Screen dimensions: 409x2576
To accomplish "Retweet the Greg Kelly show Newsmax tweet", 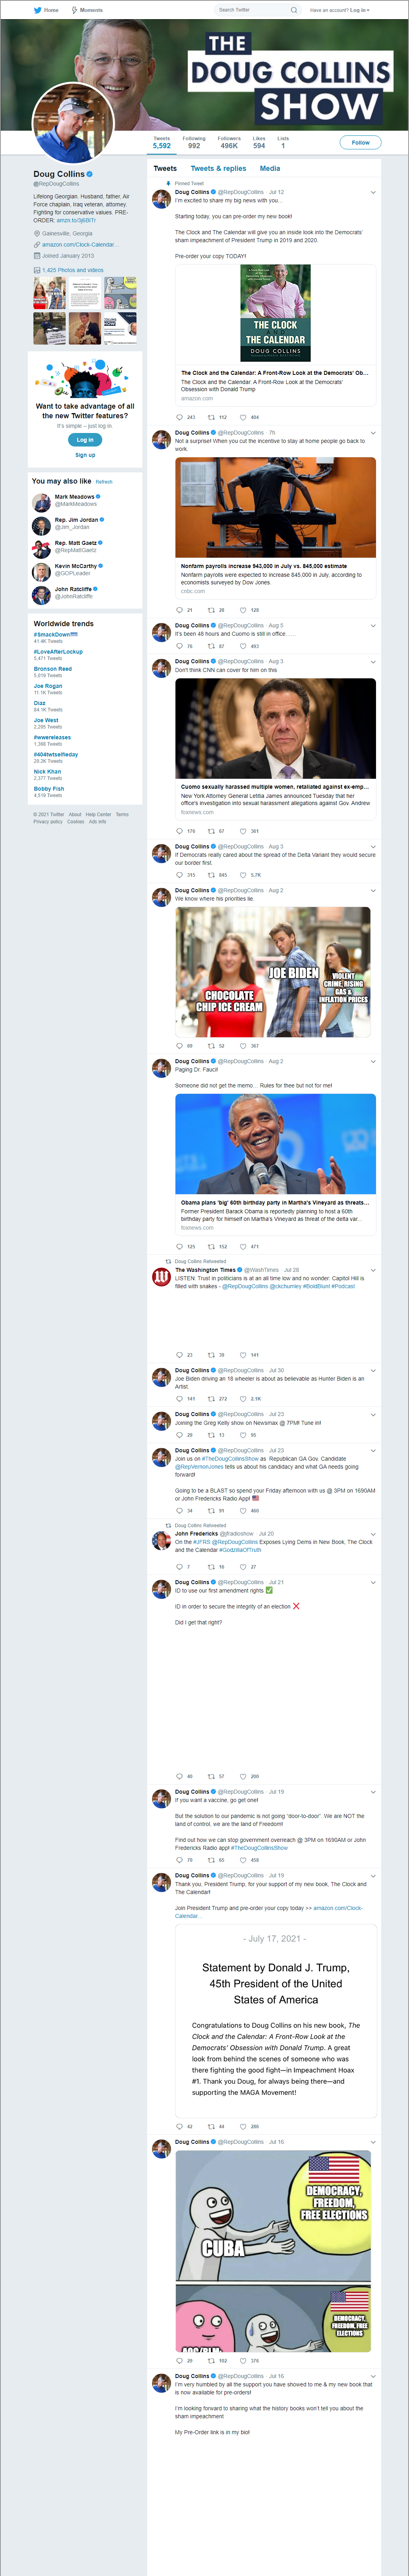I will [211, 1435].
